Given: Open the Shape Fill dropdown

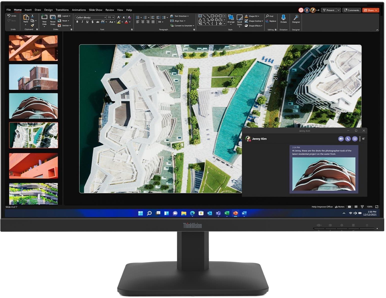Looking at the screenshot, I should 252,16.
